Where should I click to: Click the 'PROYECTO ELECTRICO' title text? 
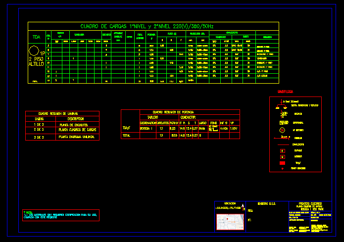(x=310, y=204)
